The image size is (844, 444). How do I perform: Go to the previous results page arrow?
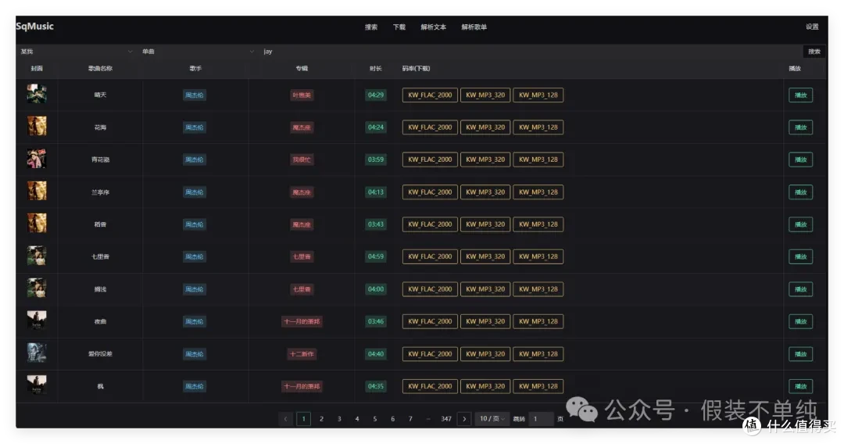click(x=286, y=419)
